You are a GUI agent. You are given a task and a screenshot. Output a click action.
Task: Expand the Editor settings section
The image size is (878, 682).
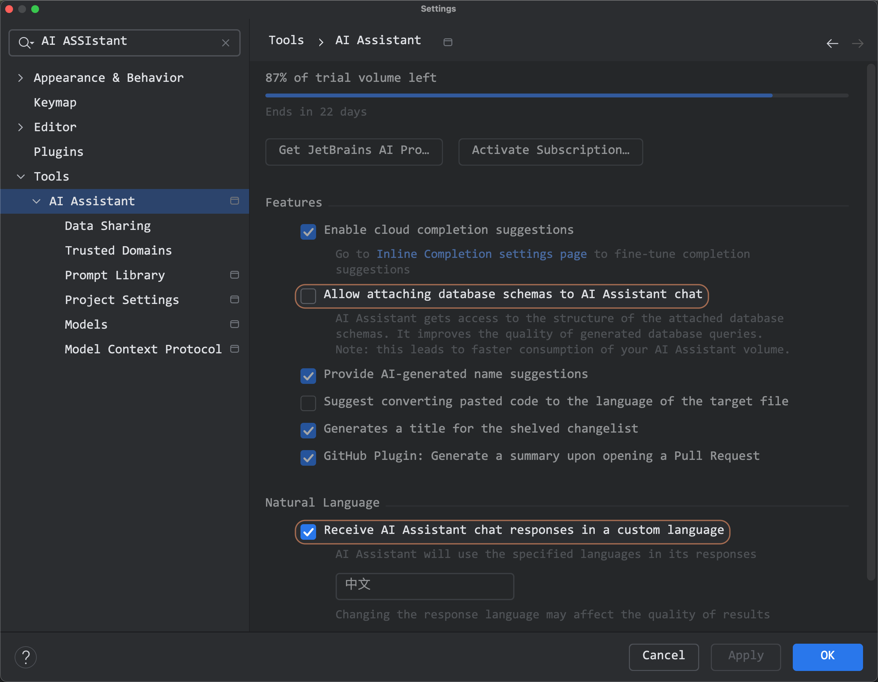20,127
